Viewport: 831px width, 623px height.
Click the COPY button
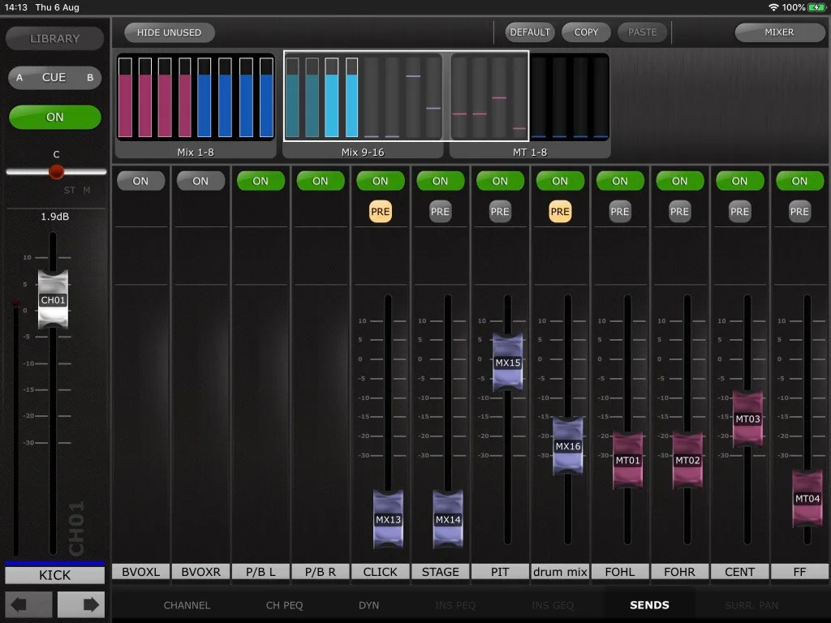[x=586, y=32]
